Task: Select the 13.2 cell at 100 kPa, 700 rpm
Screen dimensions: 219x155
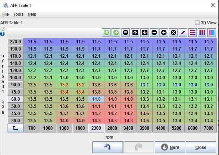Action: [x=32, y=77]
